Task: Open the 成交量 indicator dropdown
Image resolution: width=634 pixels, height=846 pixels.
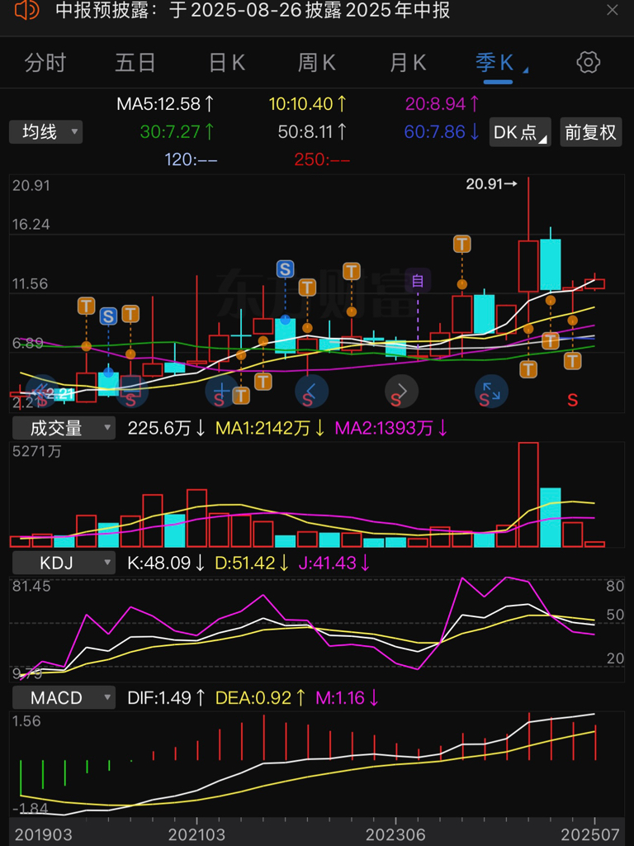Action: point(64,429)
